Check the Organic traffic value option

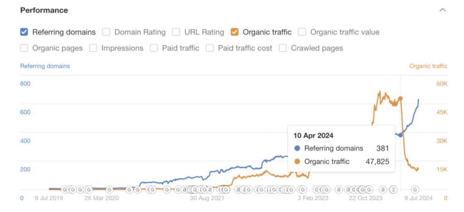point(302,32)
